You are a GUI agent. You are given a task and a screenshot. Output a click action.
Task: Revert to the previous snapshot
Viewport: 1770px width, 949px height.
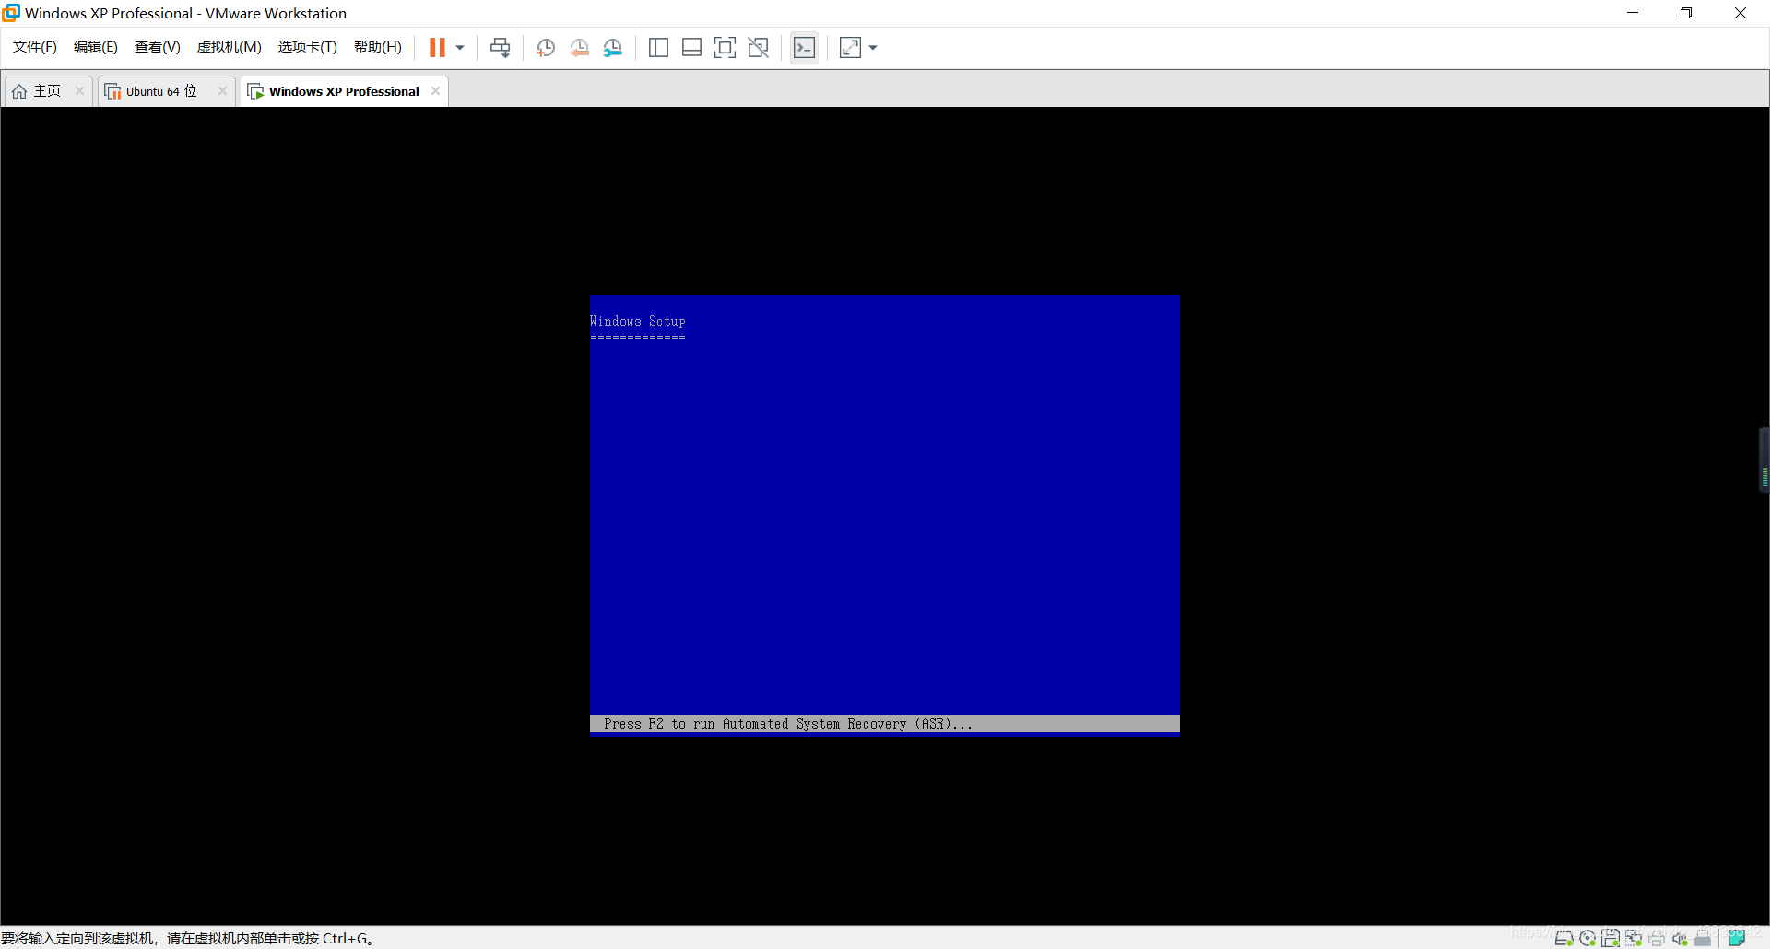click(x=579, y=48)
